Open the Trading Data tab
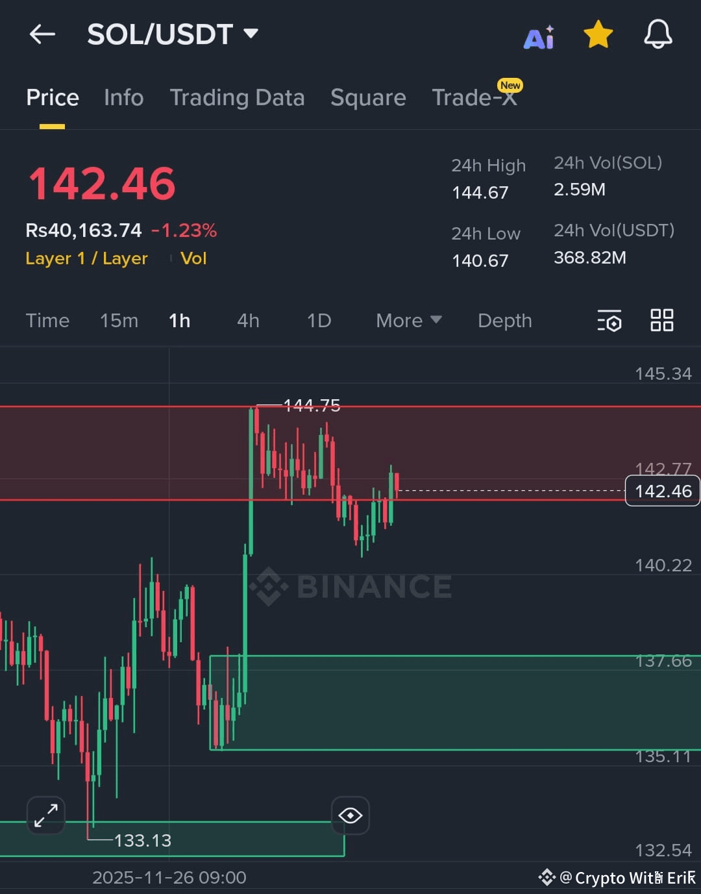701x894 pixels. (x=237, y=97)
